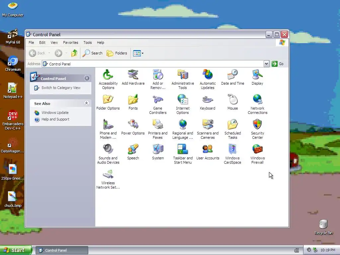Open Power Options icon
Screen dimensions: 340x255
(133, 125)
